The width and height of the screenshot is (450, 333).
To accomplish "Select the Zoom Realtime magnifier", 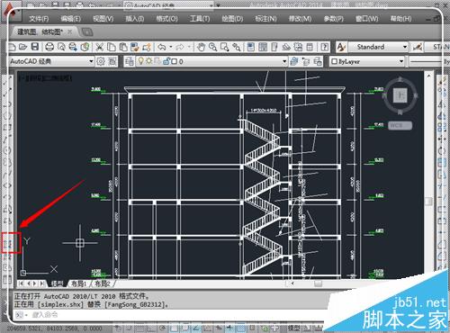I will 212,47.
